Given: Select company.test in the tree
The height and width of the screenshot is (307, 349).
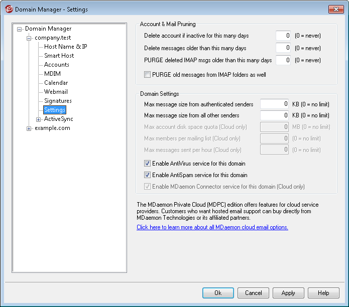Looking at the screenshot, I should (x=53, y=38).
